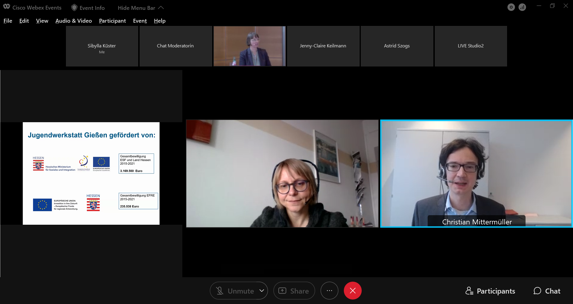Click the Christian Mittermüller name label

477,222
